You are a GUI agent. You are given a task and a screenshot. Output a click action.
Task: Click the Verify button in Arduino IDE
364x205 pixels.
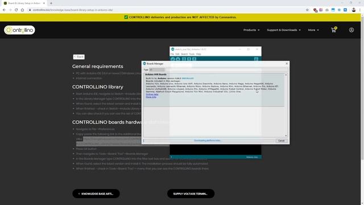click(x=173, y=59)
